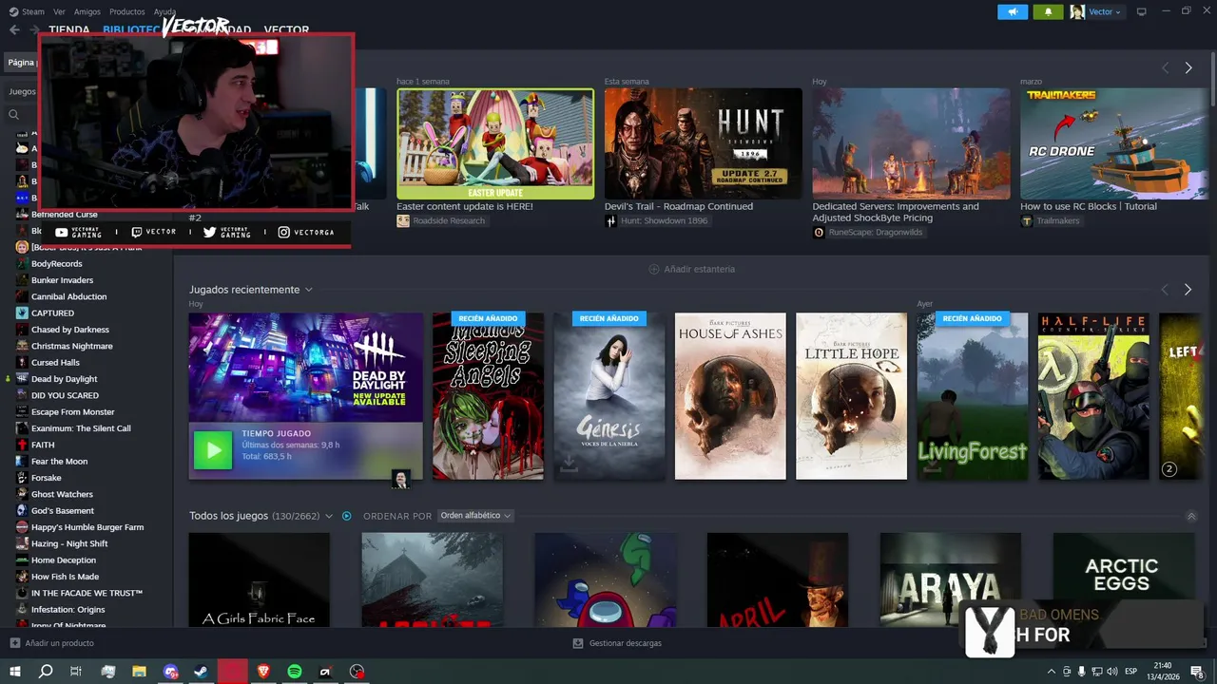Click the friend avatar on Dead by Daylight

coord(401,479)
